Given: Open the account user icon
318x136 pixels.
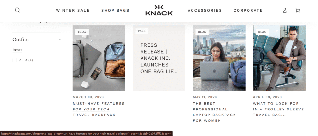Looking at the screenshot, I should point(284,10).
